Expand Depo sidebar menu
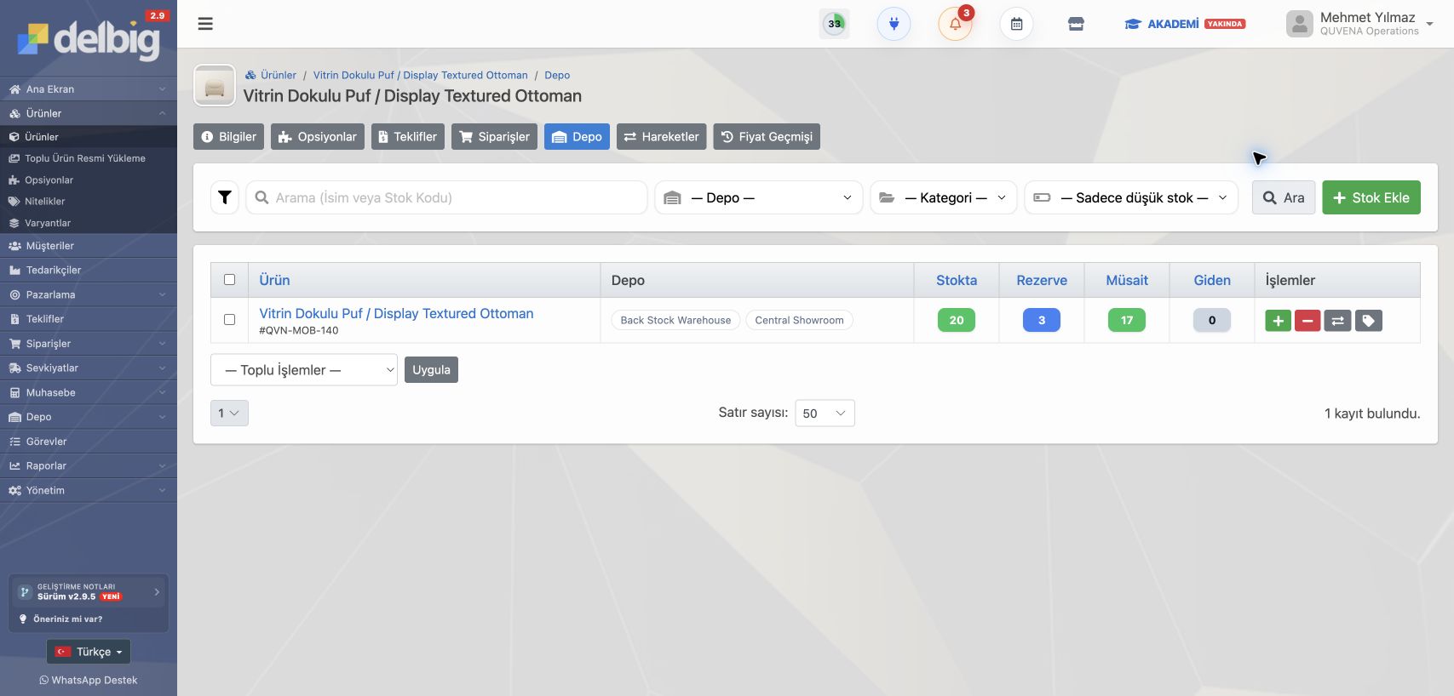Viewport: 1454px width, 696px height. coord(89,417)
